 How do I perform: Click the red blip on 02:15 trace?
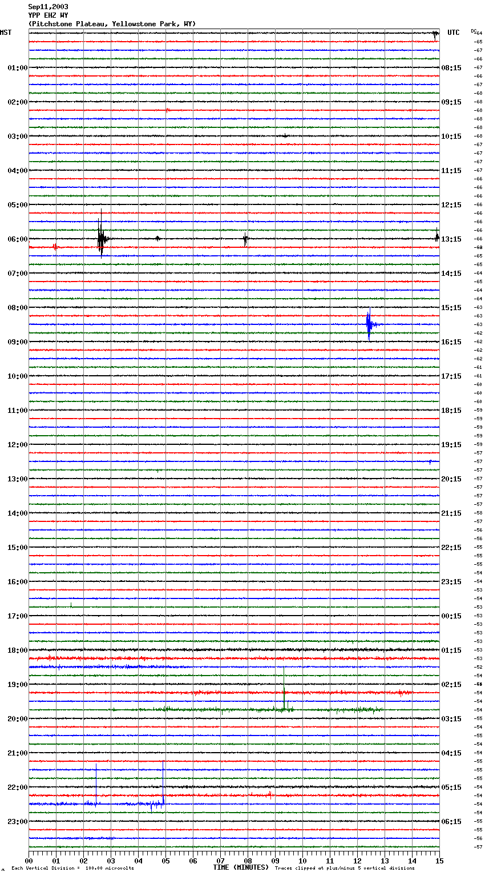[x=167, y=110]
